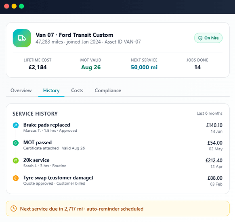This screenshot has width=235, height=222.
Task: Click the On hire status badge
Action: coord(208,38)
